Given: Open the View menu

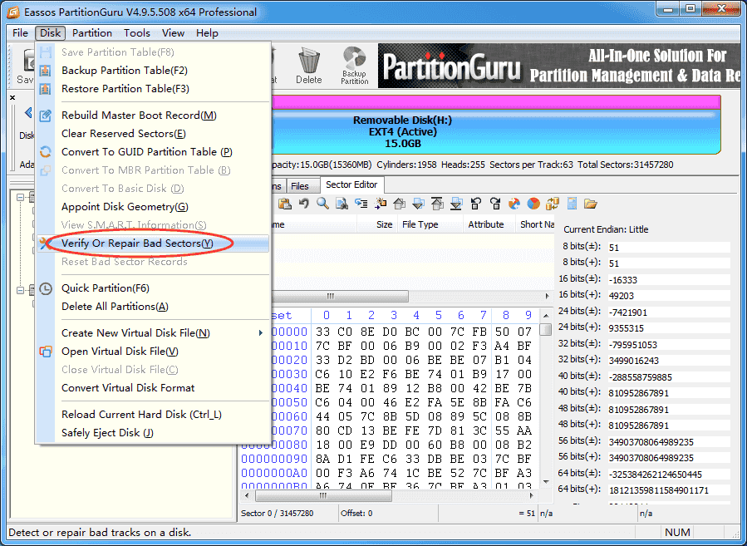Looking at the screenshot, I should tap(173, 33).
